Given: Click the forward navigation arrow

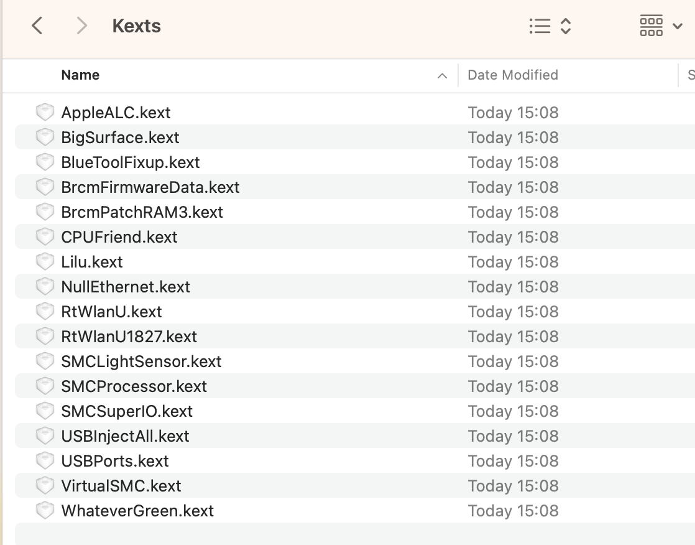Looking at the screenshot, I should coord(81,26).
